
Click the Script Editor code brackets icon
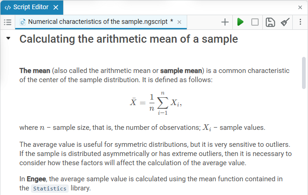tap(8, 8)
